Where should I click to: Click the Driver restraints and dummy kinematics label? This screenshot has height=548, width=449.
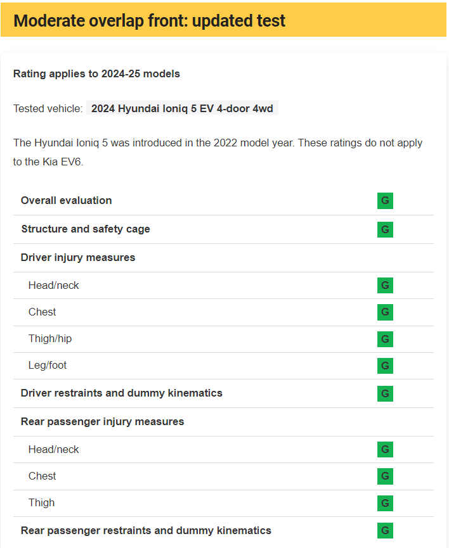click(x=121, y=393)
